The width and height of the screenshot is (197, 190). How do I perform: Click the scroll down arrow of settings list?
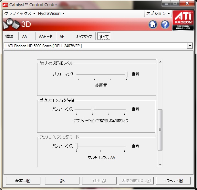[160, 164]
